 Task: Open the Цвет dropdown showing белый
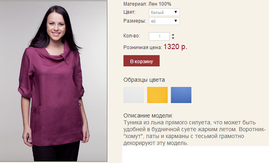pos(164,12)
